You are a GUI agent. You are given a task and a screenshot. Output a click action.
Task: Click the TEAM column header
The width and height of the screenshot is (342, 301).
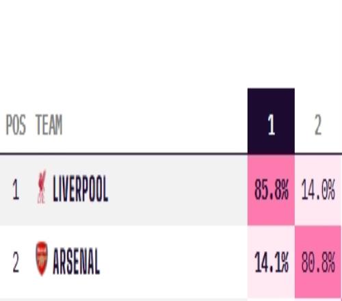click(x=49, y=125)
